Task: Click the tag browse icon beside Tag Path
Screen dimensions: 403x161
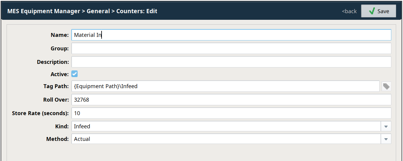Action: tap(386, 86)
